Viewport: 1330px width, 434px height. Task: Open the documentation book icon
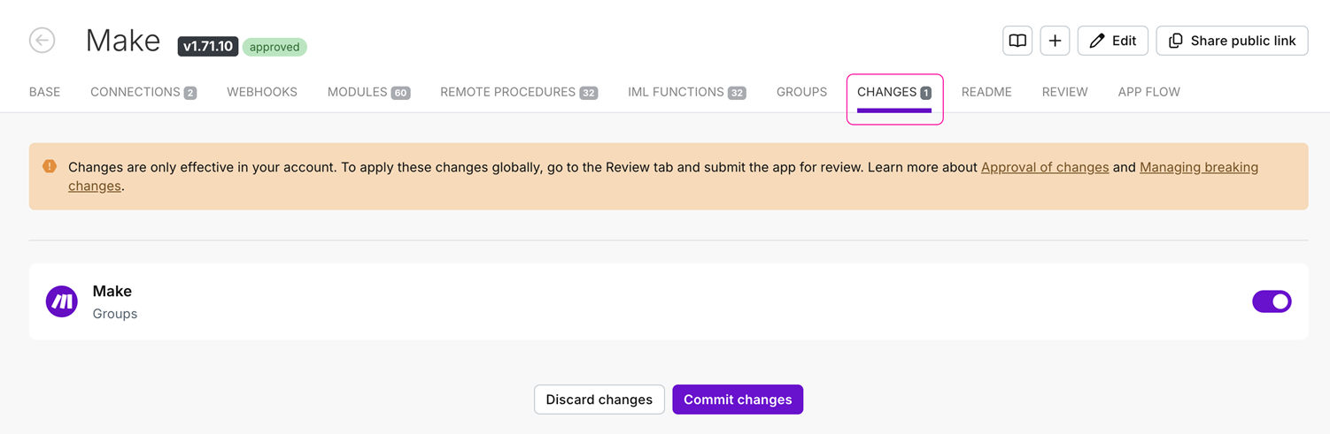coord(1017,41)
